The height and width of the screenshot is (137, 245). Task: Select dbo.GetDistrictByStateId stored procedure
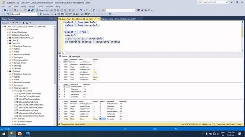coord(29,96)
